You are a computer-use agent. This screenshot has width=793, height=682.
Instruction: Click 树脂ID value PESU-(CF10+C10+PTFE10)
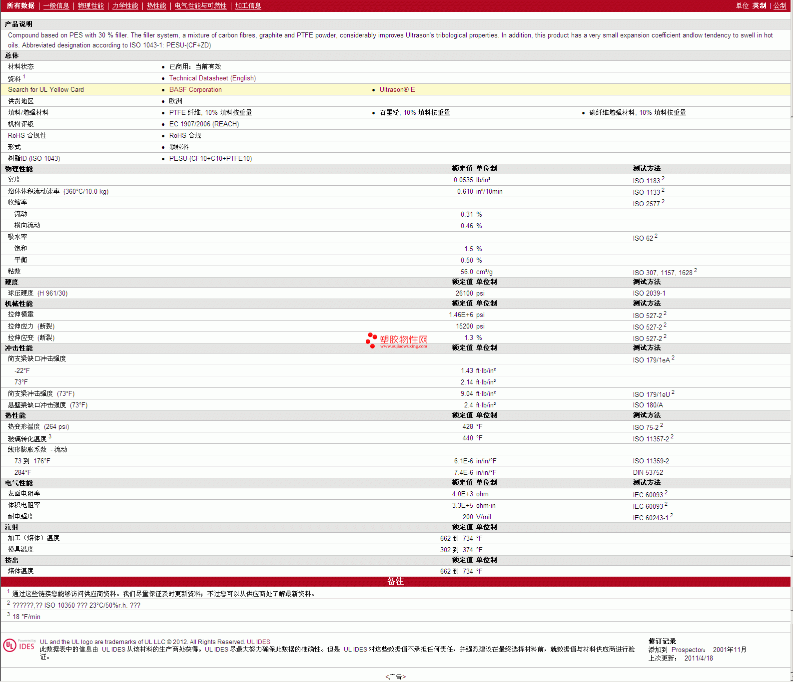[210, 159]
